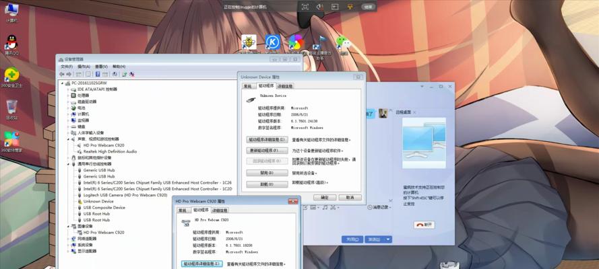Launch 腾讯QQ from the desktop

[x=12, y=45]
